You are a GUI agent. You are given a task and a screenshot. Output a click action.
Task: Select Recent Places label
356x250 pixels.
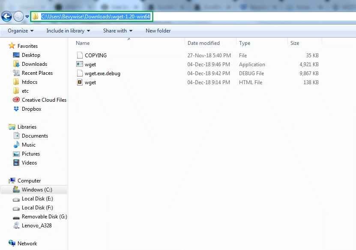[x=37, y=73]
